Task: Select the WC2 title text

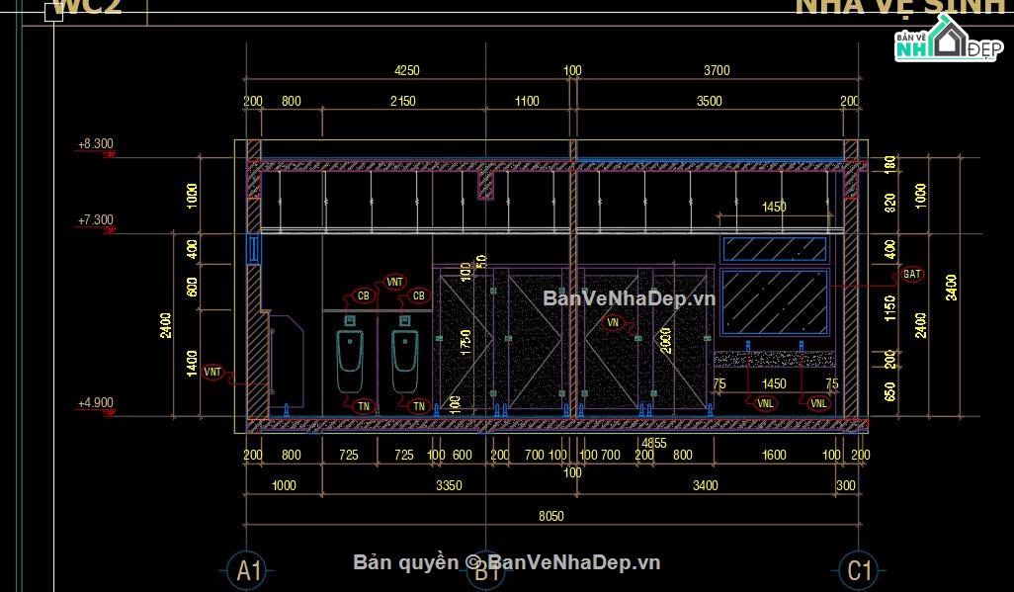Action: pos(87,7)
